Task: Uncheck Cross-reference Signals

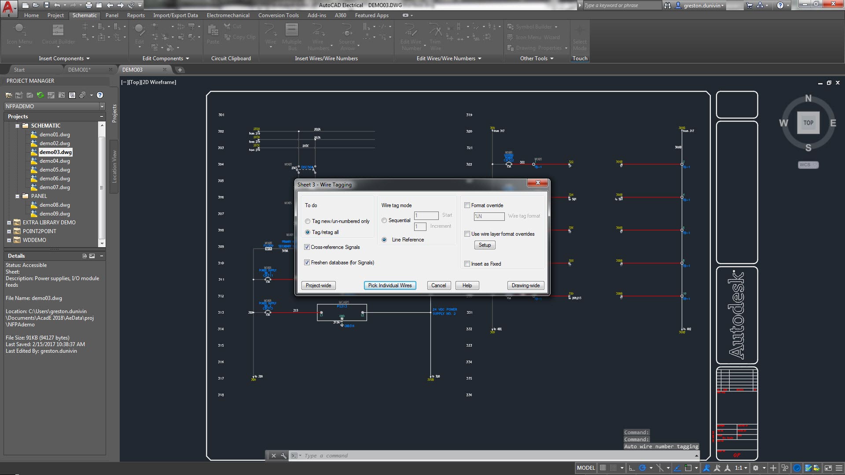Action: click(307, 247)
